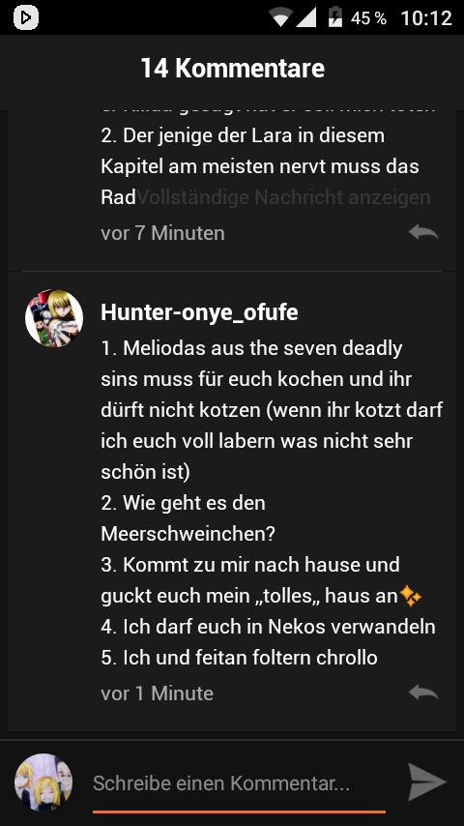The width and height of the screenshot is (464, 826).
Task: Open the Hunter-onye_ofufe username link
Action: point(199,312)
